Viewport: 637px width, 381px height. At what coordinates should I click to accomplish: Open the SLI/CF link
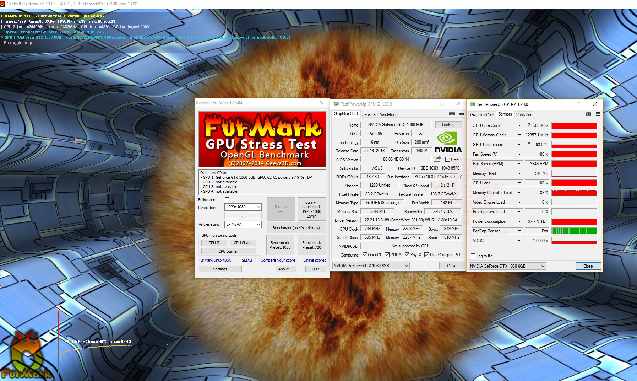tap(247, 260)
